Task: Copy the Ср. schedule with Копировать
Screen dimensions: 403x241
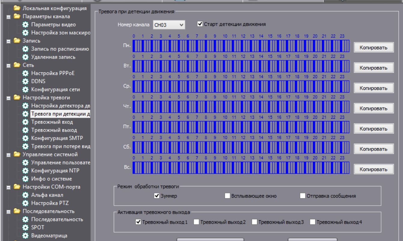Action: tap(374, 88)
